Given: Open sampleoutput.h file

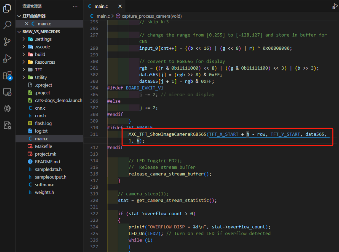Looking at the screenshot, I should 51,177.
